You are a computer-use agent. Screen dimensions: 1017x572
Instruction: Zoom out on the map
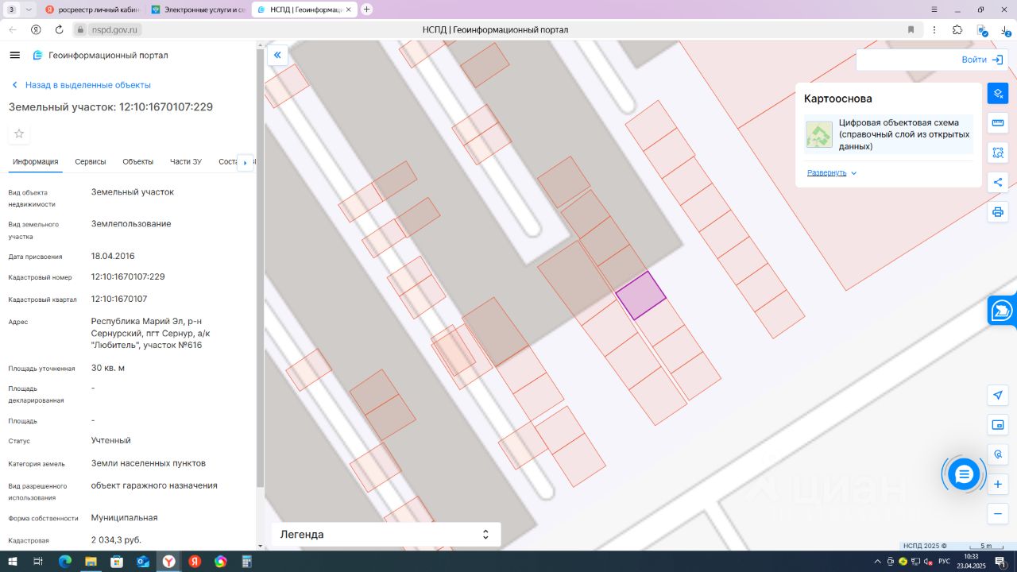[998, 514]
